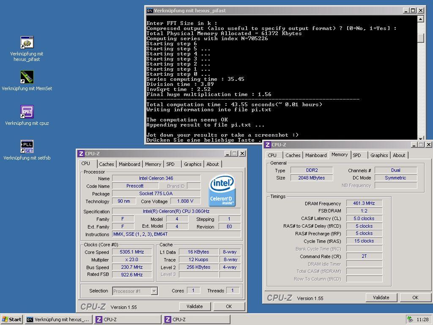The width and height of the screenshot is (433, 325).
Task: Switch to Graphics tab in left CPU-Z window
Action: point(193,164)
